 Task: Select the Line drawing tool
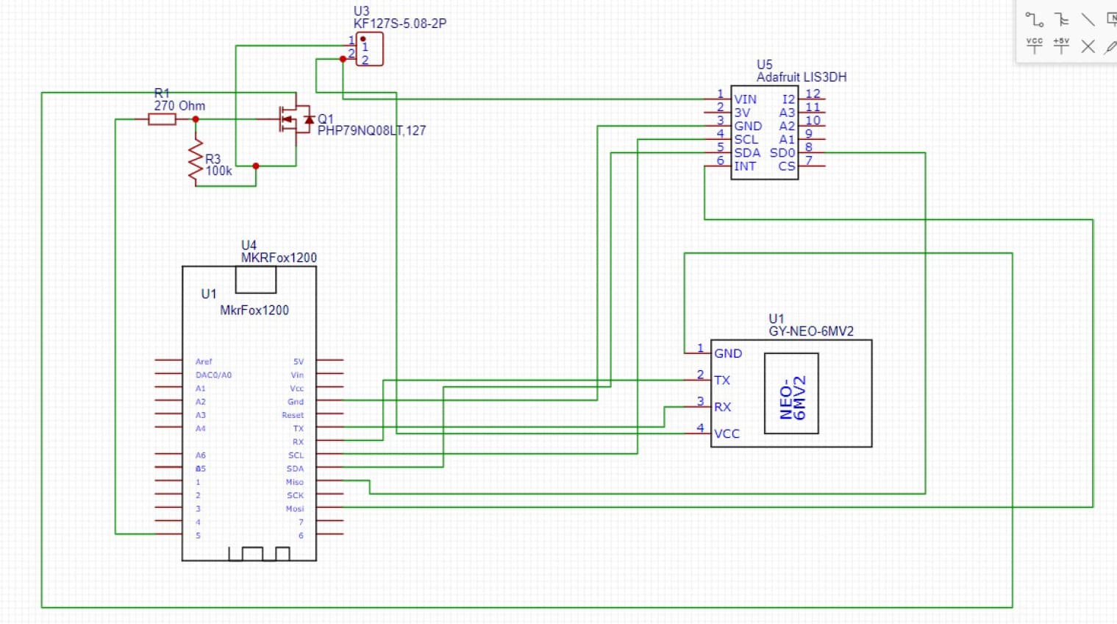pos(1088,19)
